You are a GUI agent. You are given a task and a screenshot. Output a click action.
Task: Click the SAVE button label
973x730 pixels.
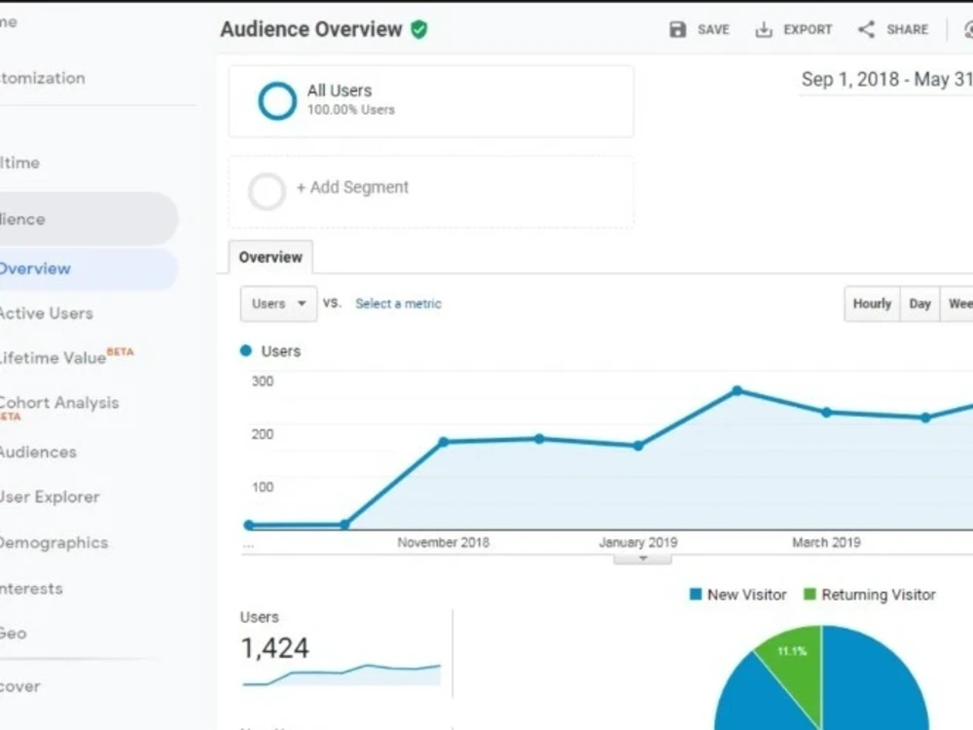coord(713,29)
